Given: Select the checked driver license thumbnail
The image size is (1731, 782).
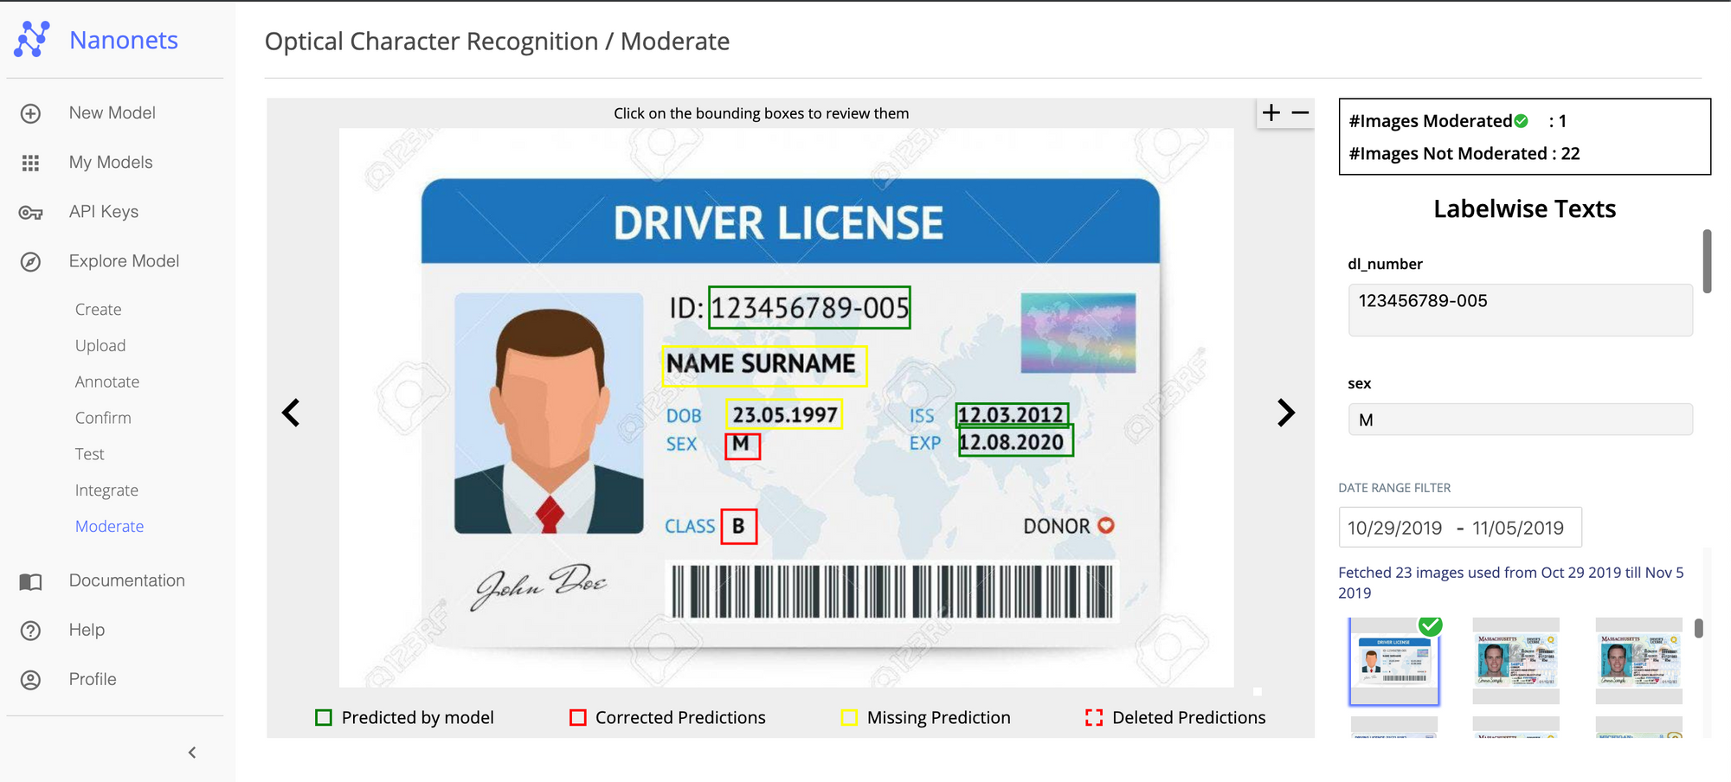Looking at the screenshot, I should tap(1393, 663).
